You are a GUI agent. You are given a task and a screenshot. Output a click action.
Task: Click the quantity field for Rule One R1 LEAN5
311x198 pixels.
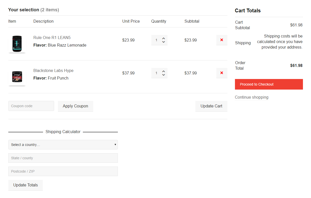tap(156, 40)
